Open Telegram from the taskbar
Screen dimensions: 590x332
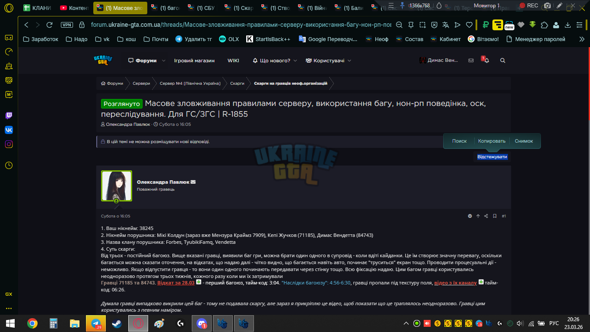[x=96, y=323]
